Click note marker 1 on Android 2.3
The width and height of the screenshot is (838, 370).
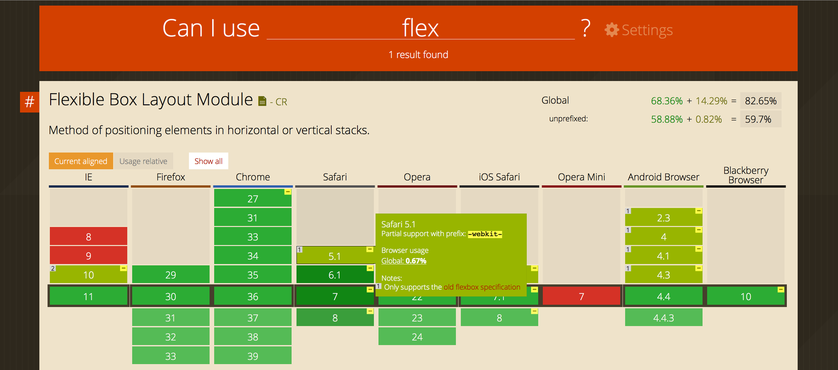pos(628,211)
